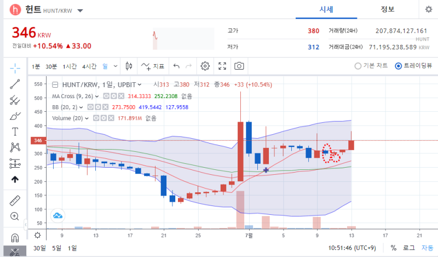Open MA Cross indicator settings gear
The image size is (438, 257).
point(114,96)
